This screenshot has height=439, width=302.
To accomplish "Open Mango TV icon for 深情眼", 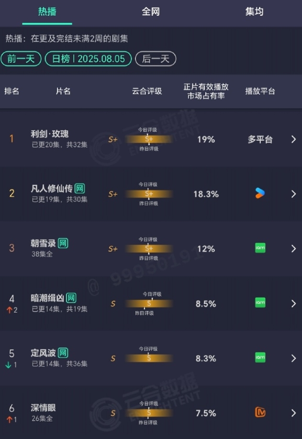I will [260, 413].
